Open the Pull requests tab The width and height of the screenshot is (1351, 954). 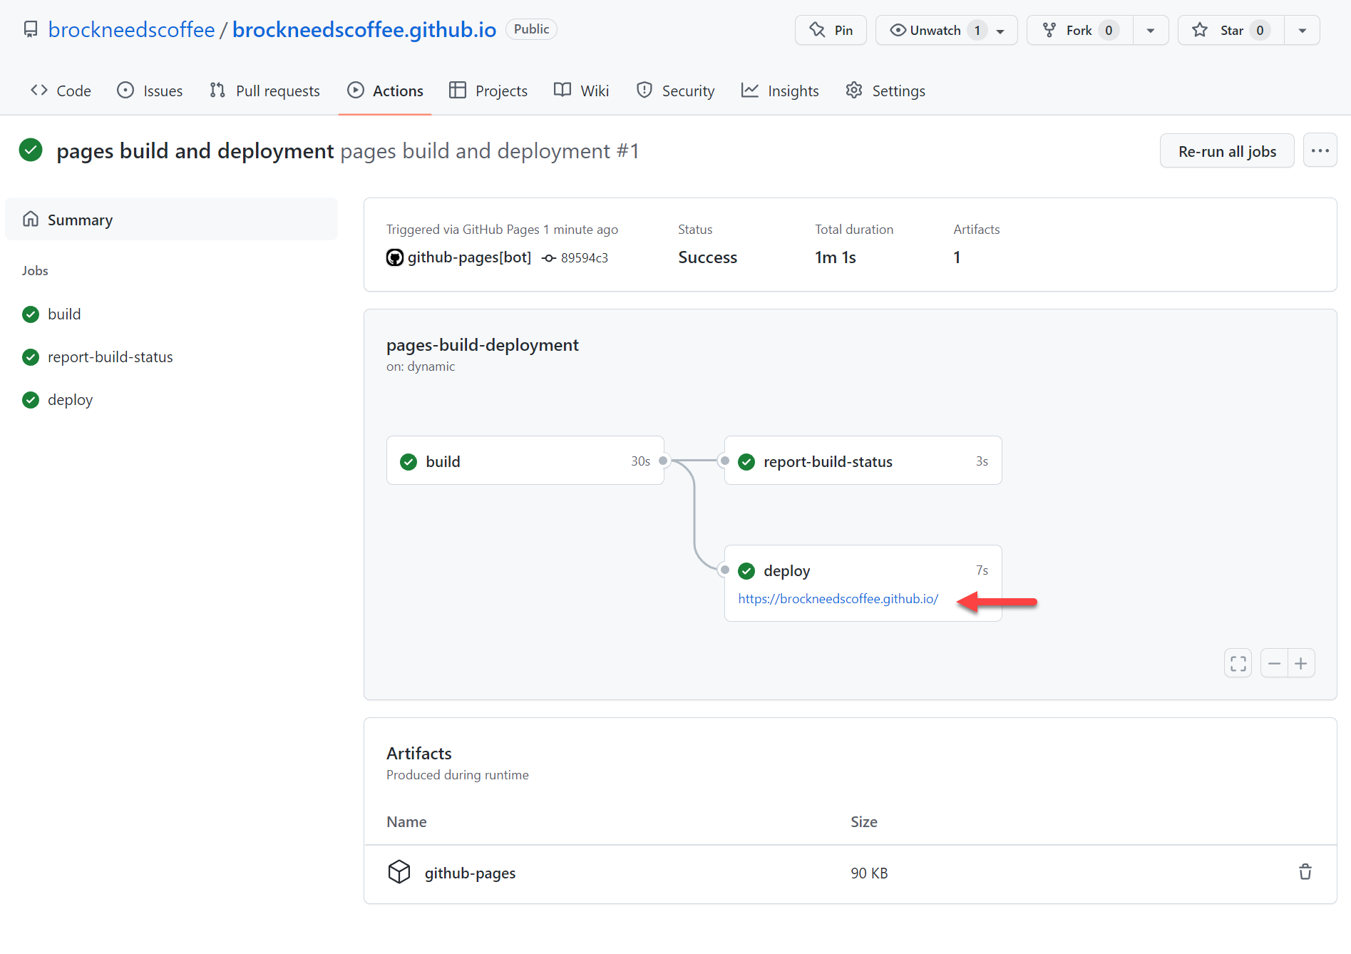pos(264,91)
